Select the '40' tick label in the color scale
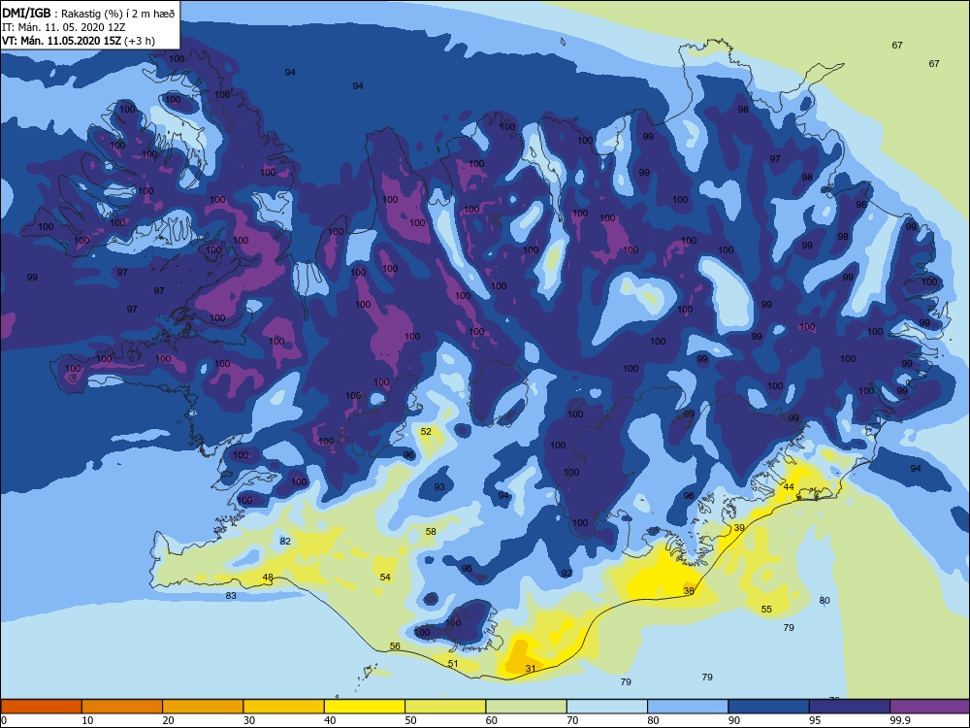The height and width of the screenshot is (728, 970). [x=331, y=720]
